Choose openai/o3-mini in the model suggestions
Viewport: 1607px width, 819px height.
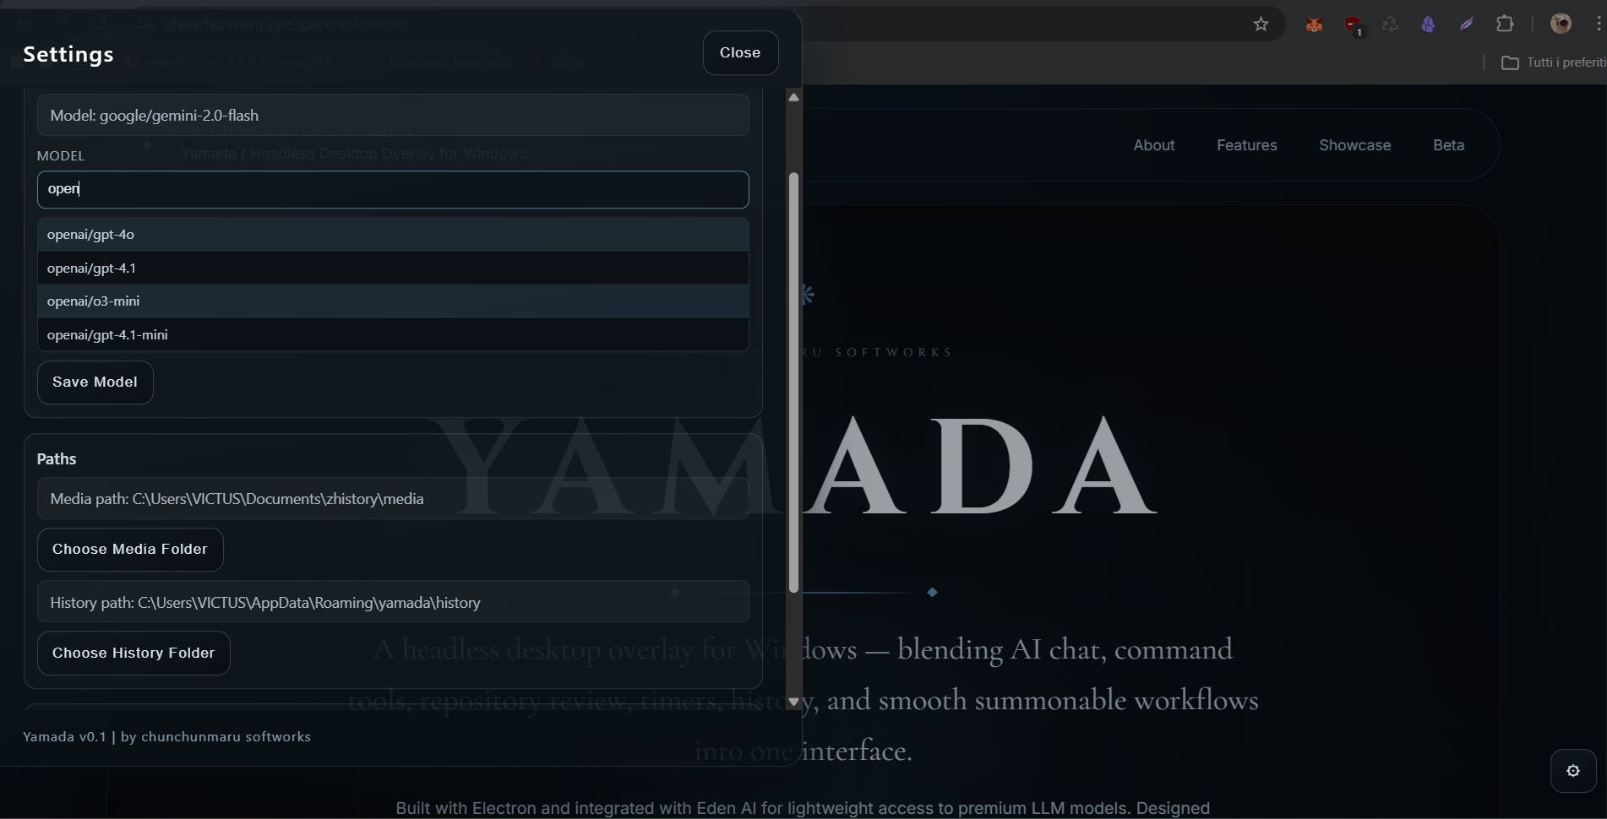pyautogui.click(x=393, y=301)
